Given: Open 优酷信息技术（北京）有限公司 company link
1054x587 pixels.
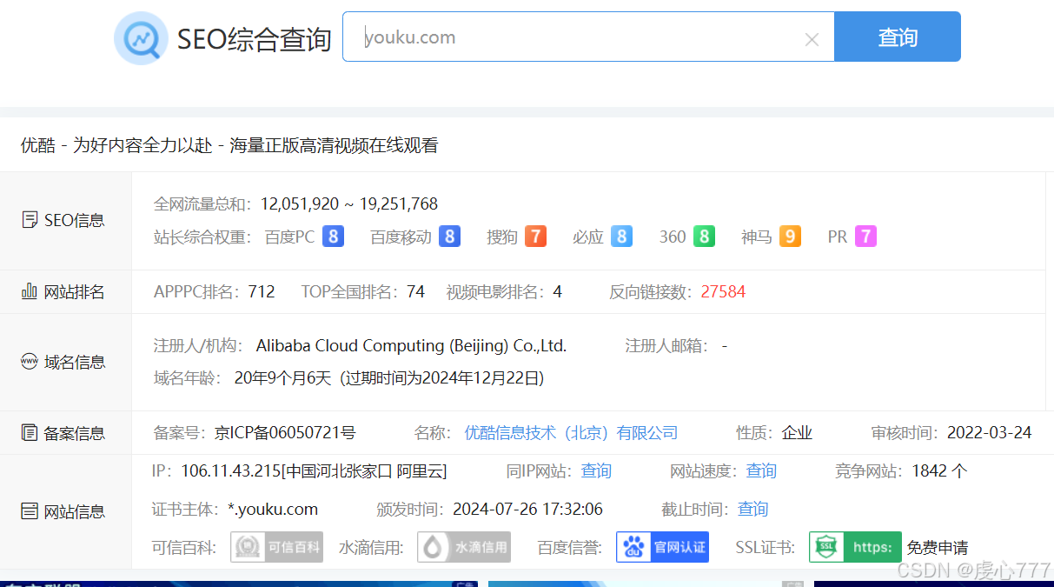Looking at the screenshot, I should point(571,433).
